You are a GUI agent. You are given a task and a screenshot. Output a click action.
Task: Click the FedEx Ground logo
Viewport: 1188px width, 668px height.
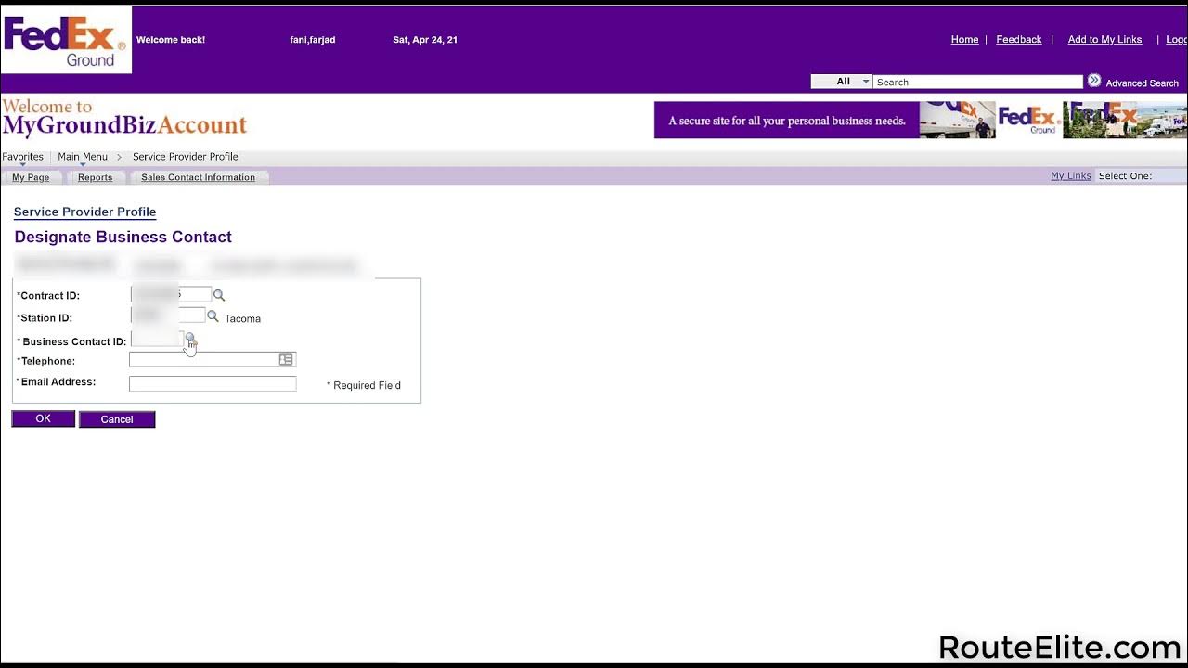(67, 41)
